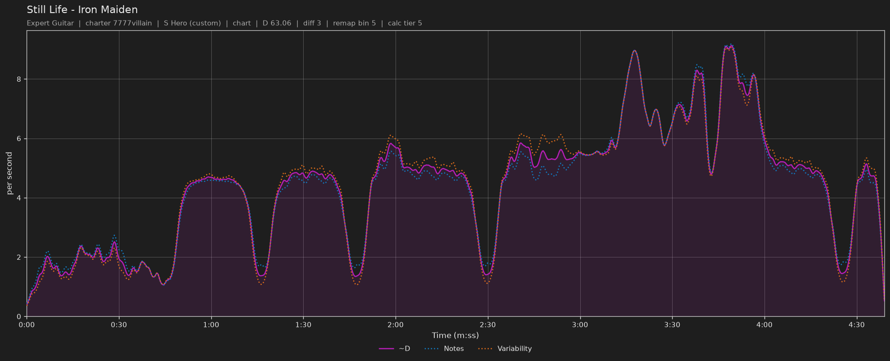Click the "diff 3" subtitle entry
This screenshot has width=890, height=361.
(312, 23)
